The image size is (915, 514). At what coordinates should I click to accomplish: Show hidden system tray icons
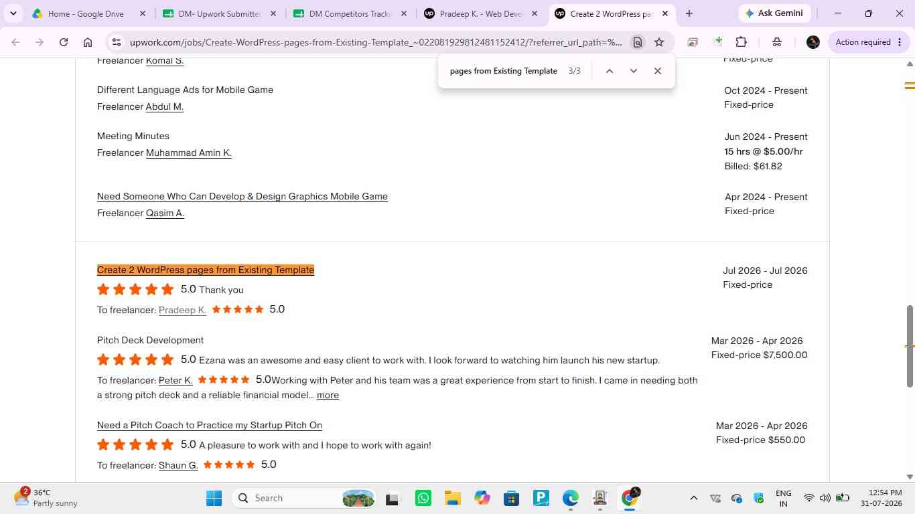pos(694,498)
